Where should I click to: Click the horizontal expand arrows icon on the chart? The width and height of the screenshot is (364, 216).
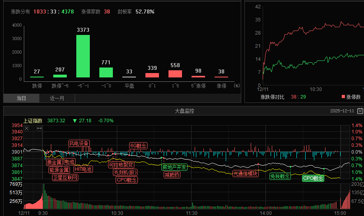[39, 128]
